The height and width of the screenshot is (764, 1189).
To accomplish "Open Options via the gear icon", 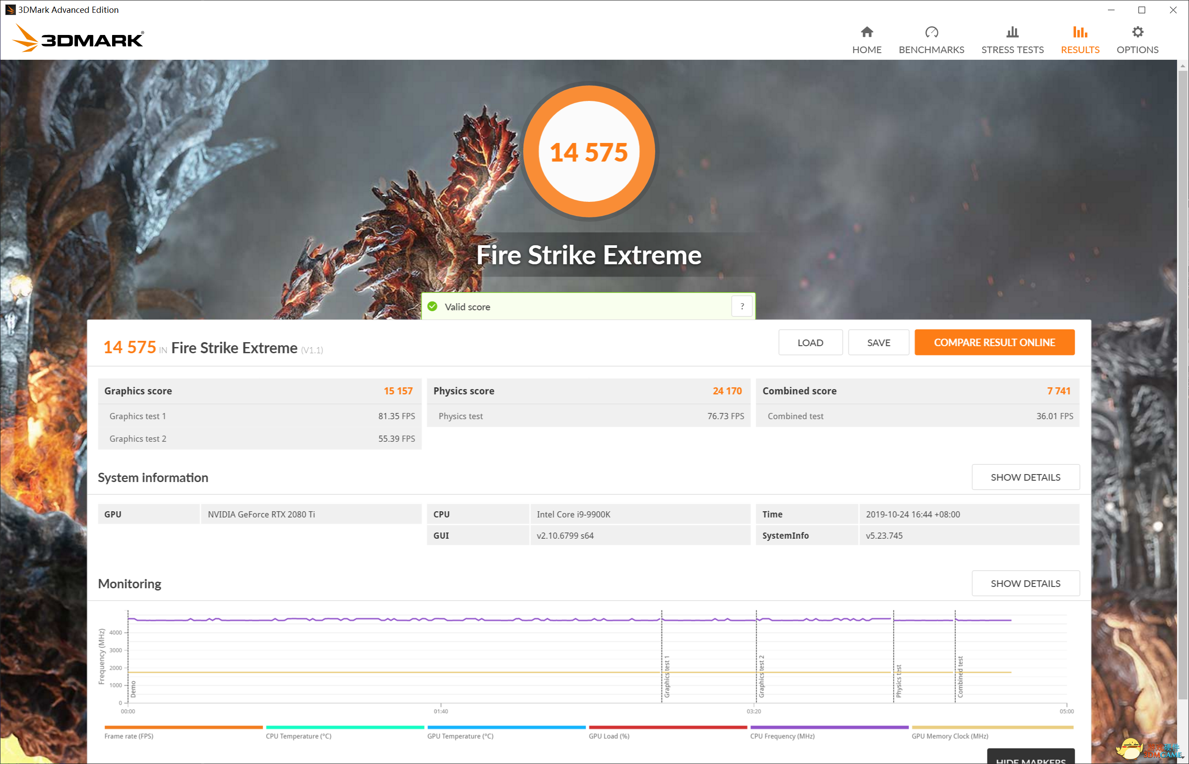I will click(1137, 32).
